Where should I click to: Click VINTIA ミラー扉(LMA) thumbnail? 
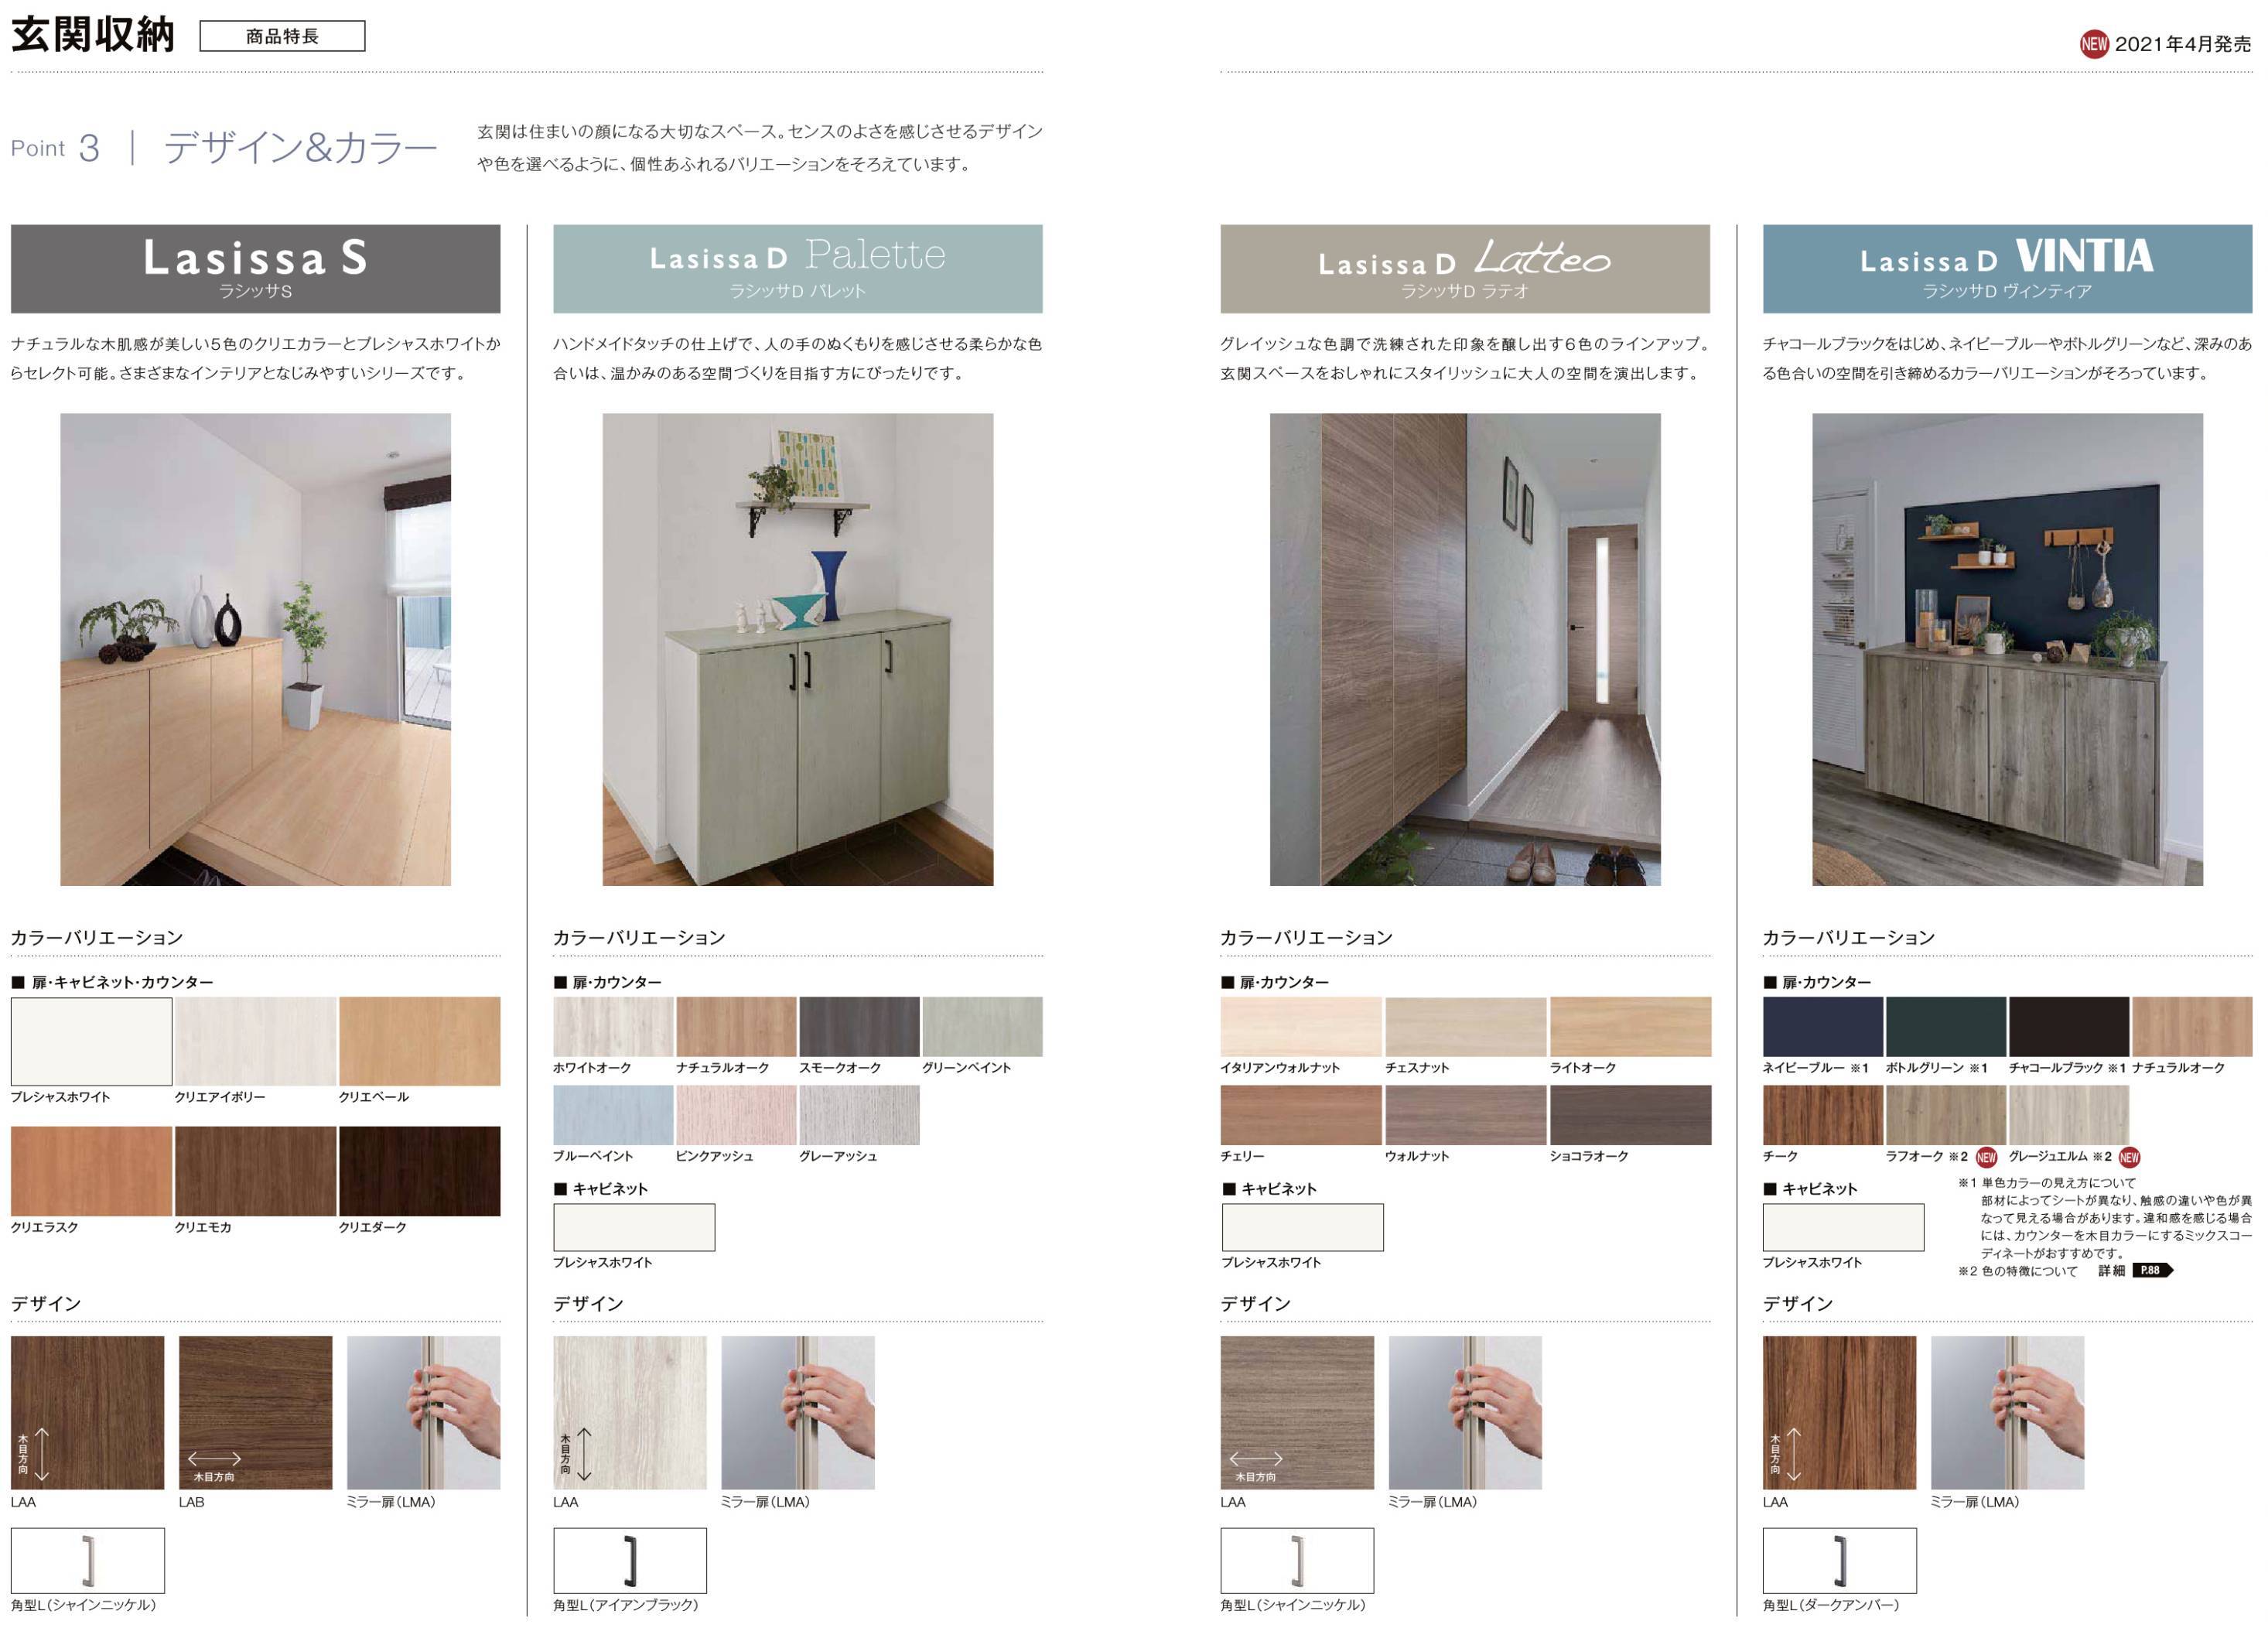coord(2007,1412)
